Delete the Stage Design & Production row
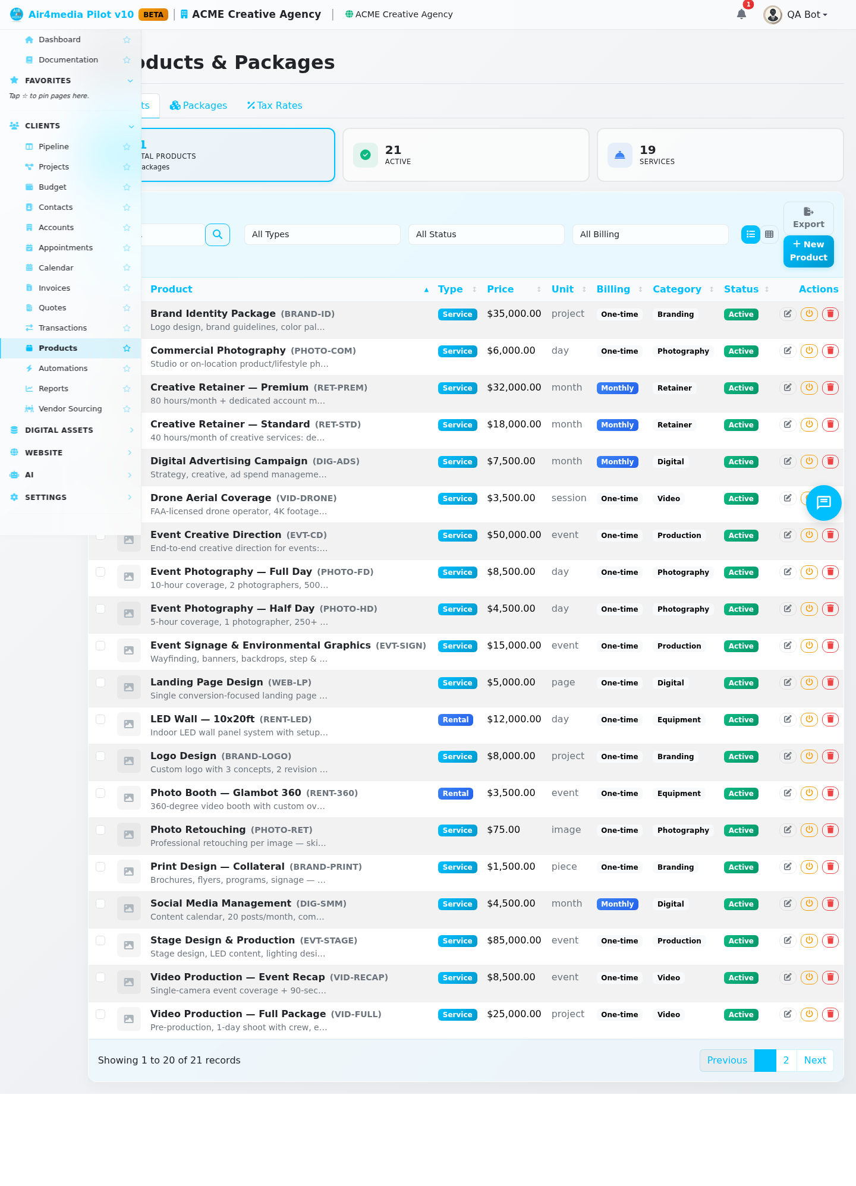 tap(830, 940)
